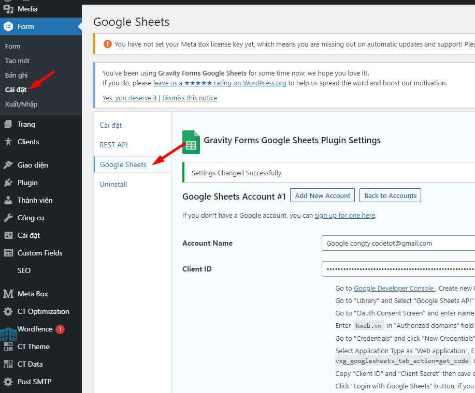Click the Wordfence notification badge
The width and height of the screenshot is (475, 393).
click(x=60, y=329)
